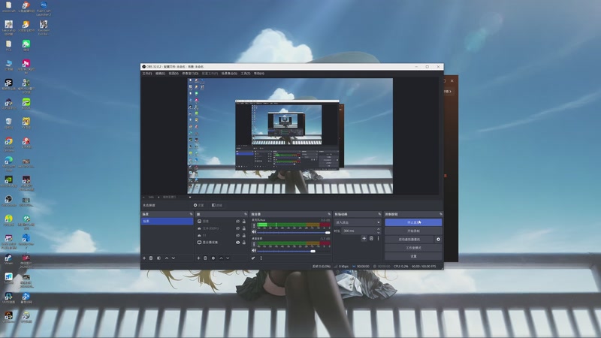Open source properties gear in Sources toolbar
This screenshot has height=338, width=601.
point(213,258)
